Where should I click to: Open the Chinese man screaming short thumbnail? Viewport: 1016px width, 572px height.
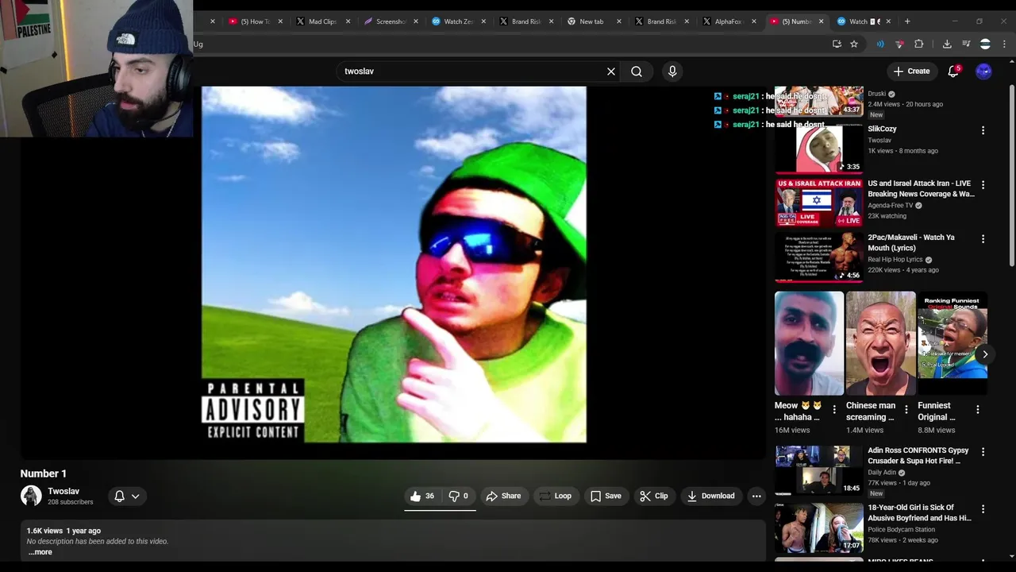pos(880,343)
